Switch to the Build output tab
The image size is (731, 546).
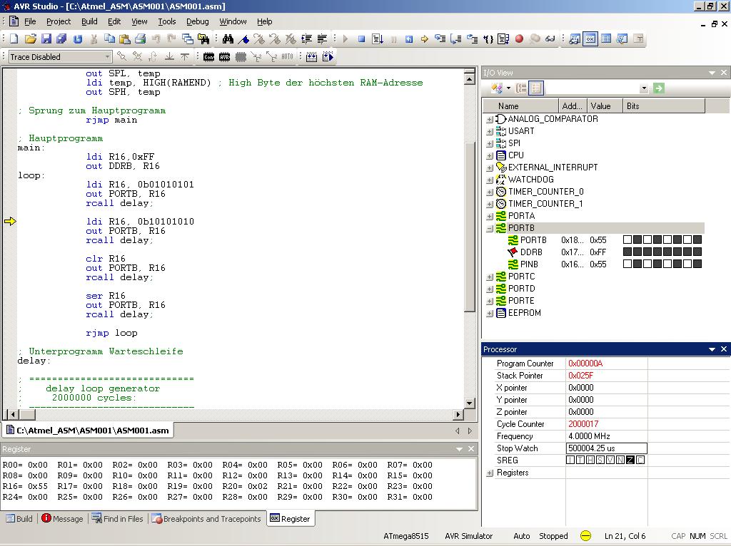(x=19, y=518)
